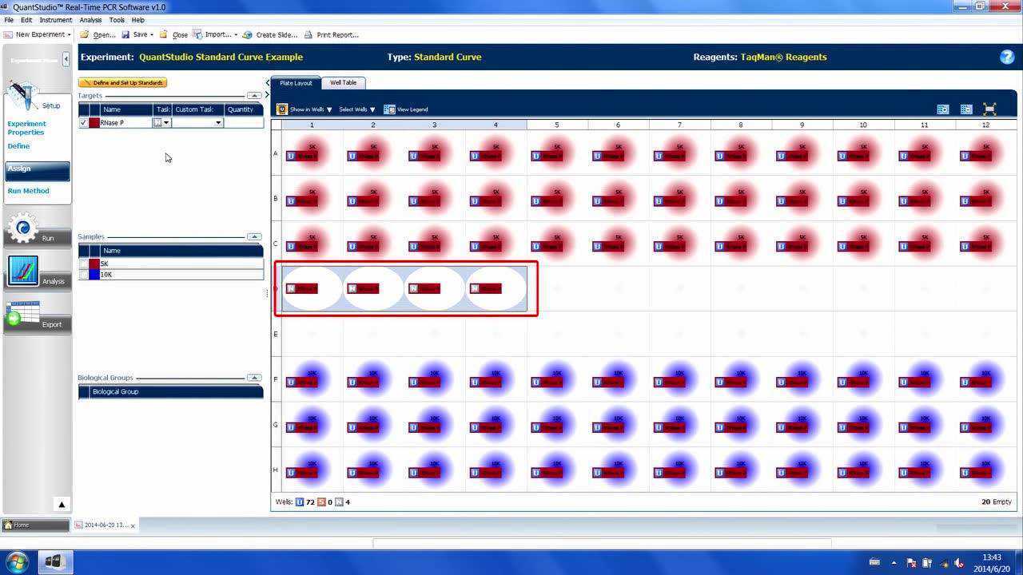Viewport: 1023px width, 575px height.
Task: Open the Analysis chart icon
Action: click(x=23, y=272)
